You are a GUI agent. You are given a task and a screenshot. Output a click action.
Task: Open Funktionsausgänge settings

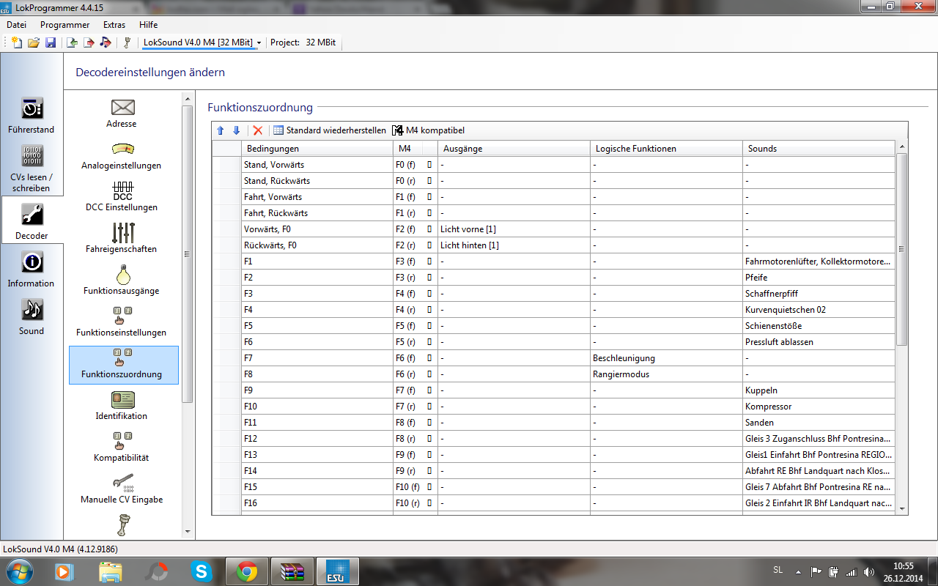(123, 280)
